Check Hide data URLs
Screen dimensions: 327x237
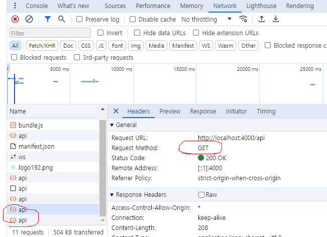[137, 33]
